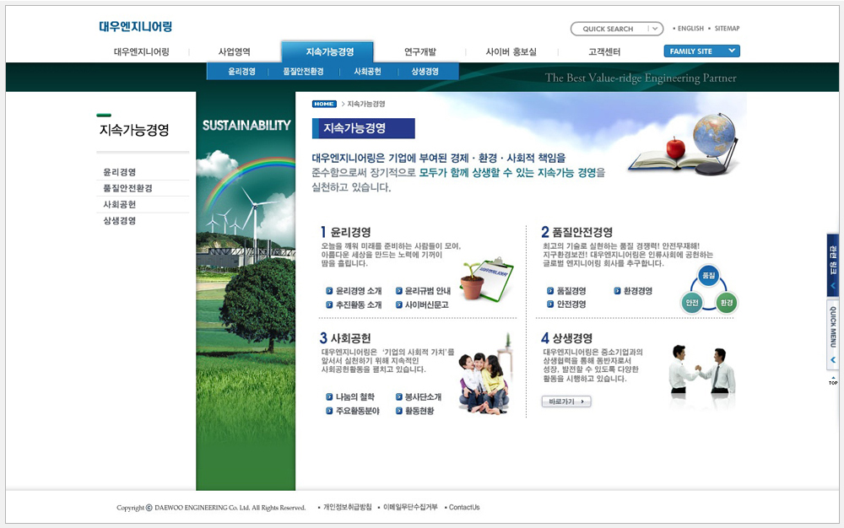Switch language via the ENGLISH link
This screenshot has width=844, height=528.
click(690, 29)
